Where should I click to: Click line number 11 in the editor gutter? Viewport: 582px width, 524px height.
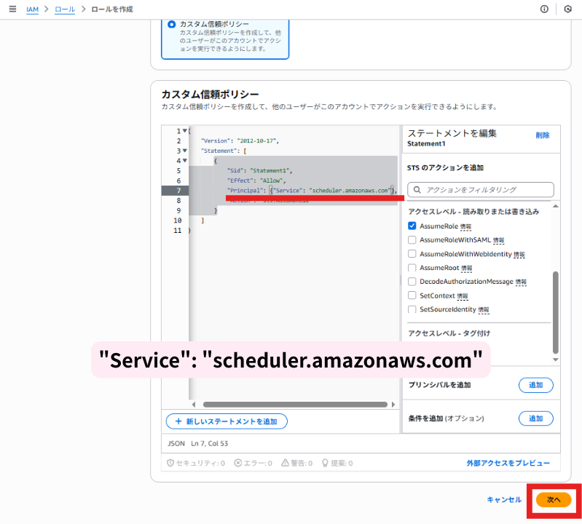[178, 230]
